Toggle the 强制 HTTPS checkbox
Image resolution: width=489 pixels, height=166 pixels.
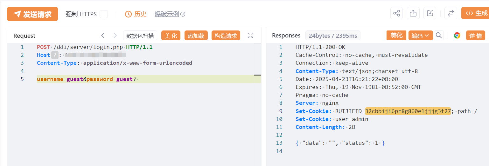[103, 14]
